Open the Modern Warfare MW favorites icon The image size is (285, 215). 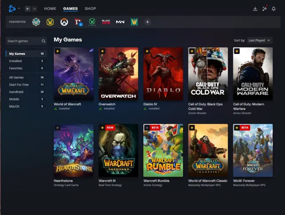click(x=120, y=22)
